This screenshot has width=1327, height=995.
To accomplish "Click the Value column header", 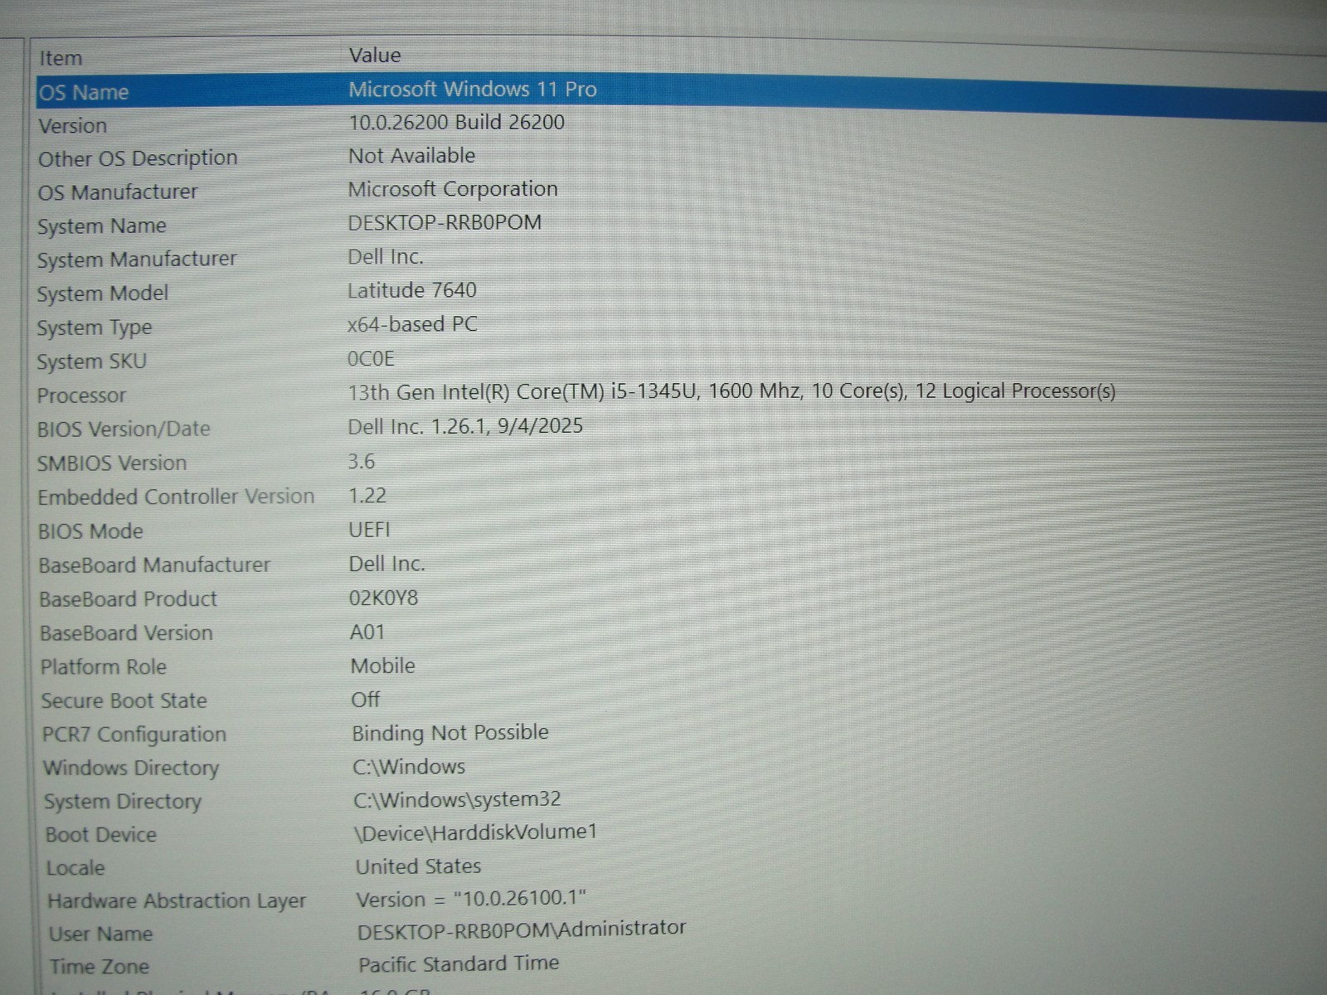I will [375, 56].
